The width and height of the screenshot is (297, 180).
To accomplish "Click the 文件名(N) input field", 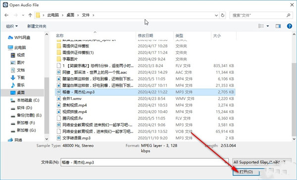I will 145,162.
